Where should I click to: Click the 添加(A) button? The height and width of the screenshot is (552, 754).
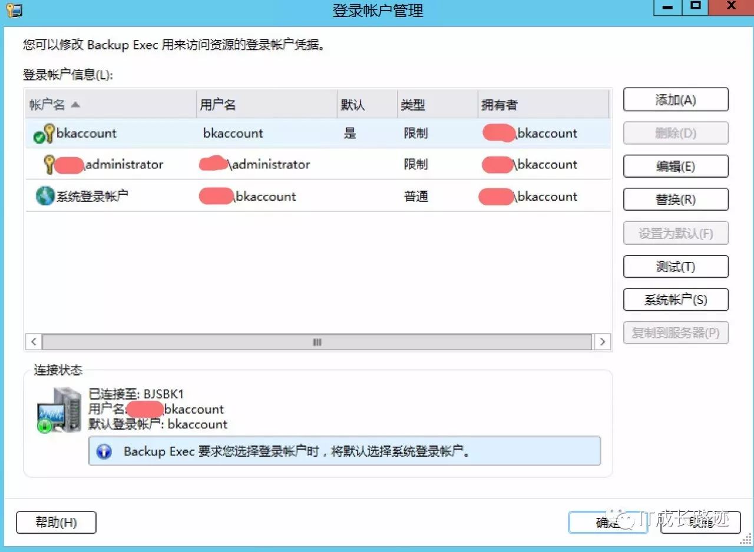(676, 100)
